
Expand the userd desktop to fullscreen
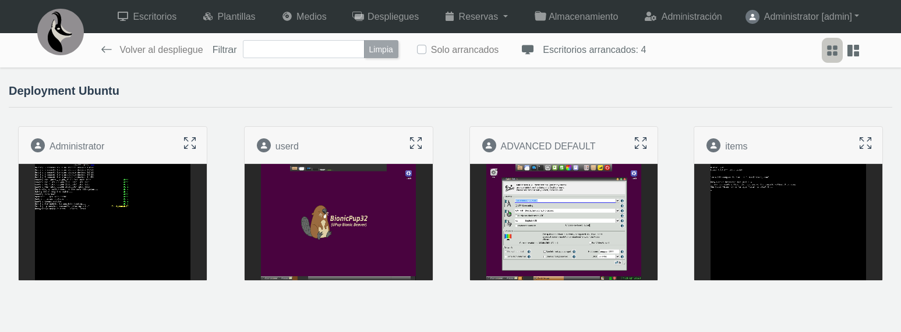416,143
